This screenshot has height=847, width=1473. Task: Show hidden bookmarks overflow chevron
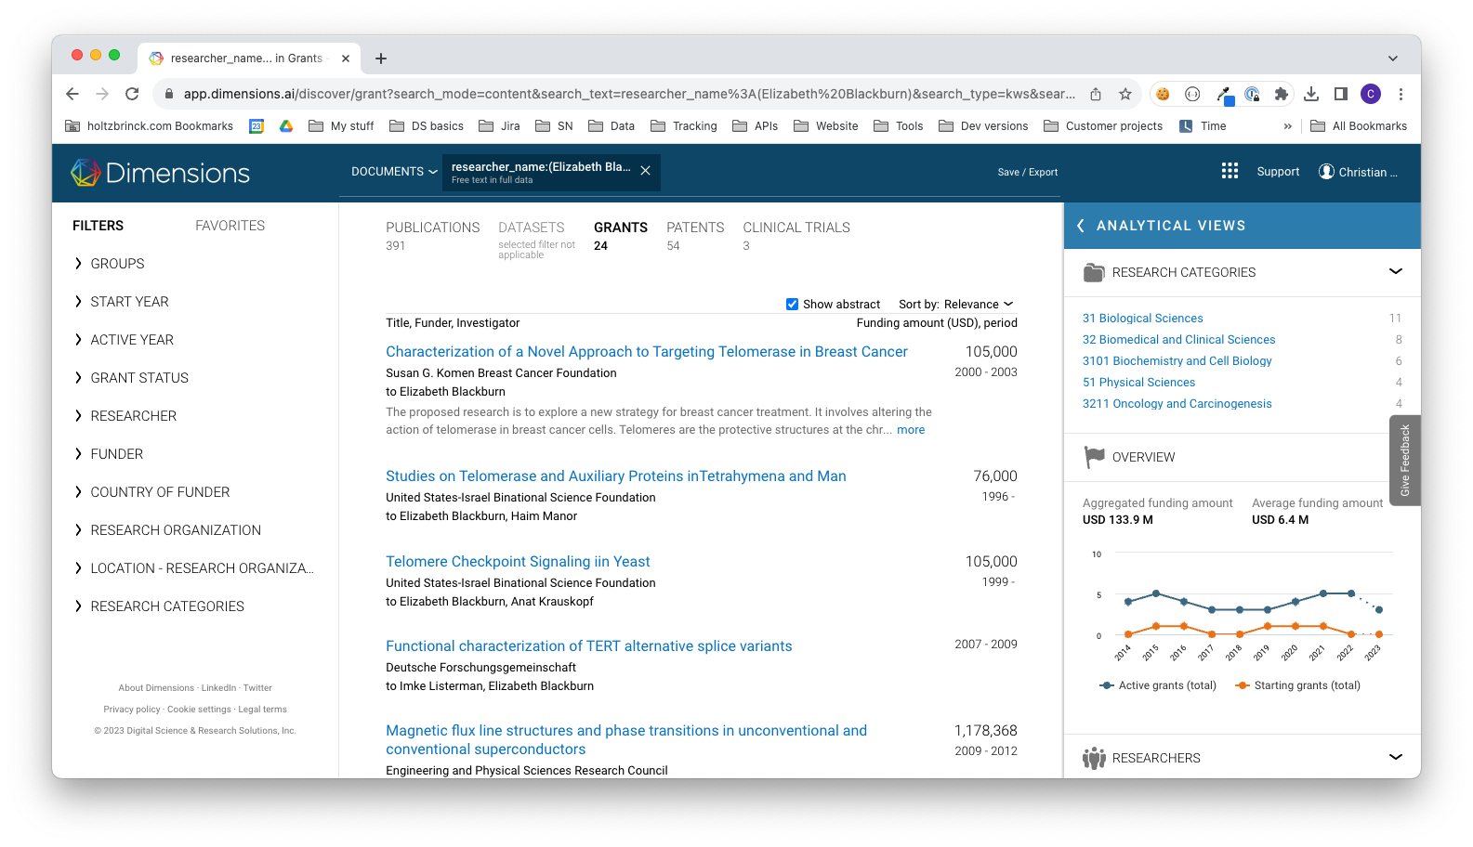(x=1287, y=126)
